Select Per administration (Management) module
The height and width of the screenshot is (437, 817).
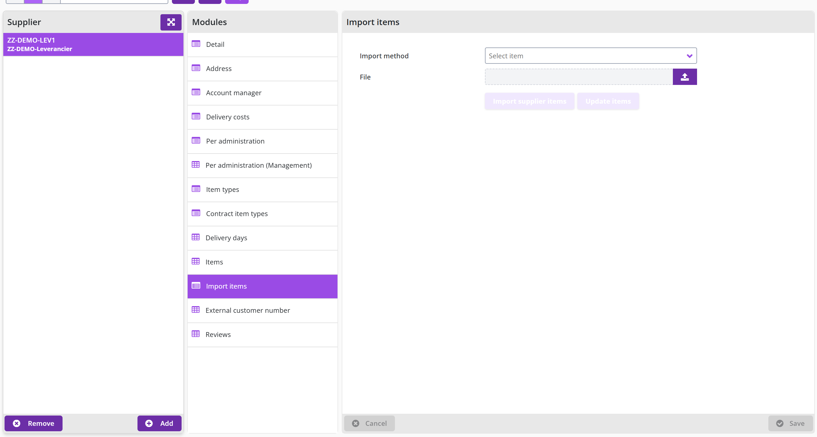point(262,166)
